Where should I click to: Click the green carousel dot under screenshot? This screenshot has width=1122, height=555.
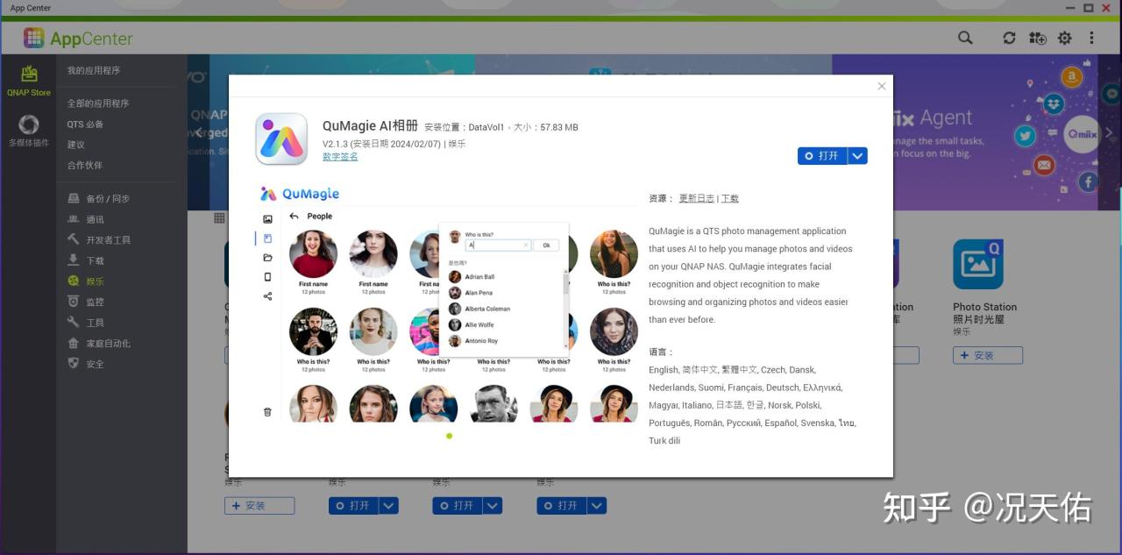[x=450, y=436]
